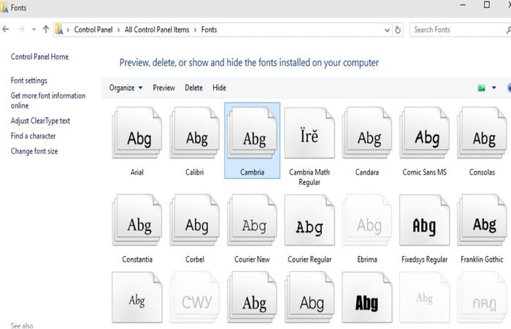Maximize the Fonts window
This screenshot has width=511, height=329.
(487, 5)
